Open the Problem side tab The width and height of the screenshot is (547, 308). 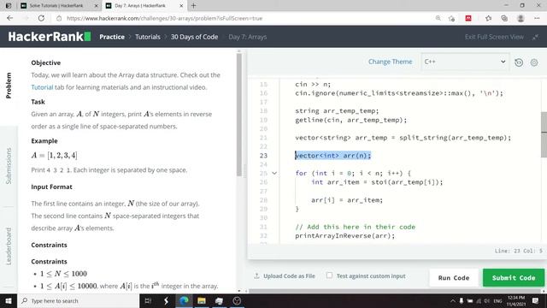[9, 86]
